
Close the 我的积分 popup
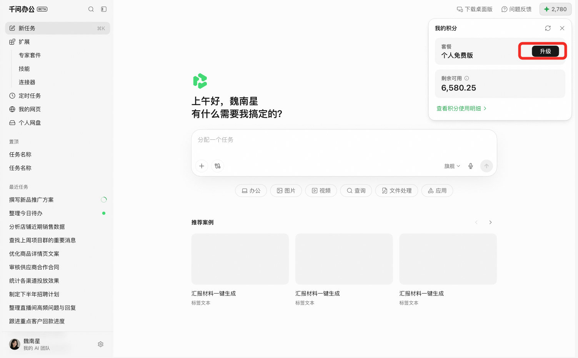[562, 28]
